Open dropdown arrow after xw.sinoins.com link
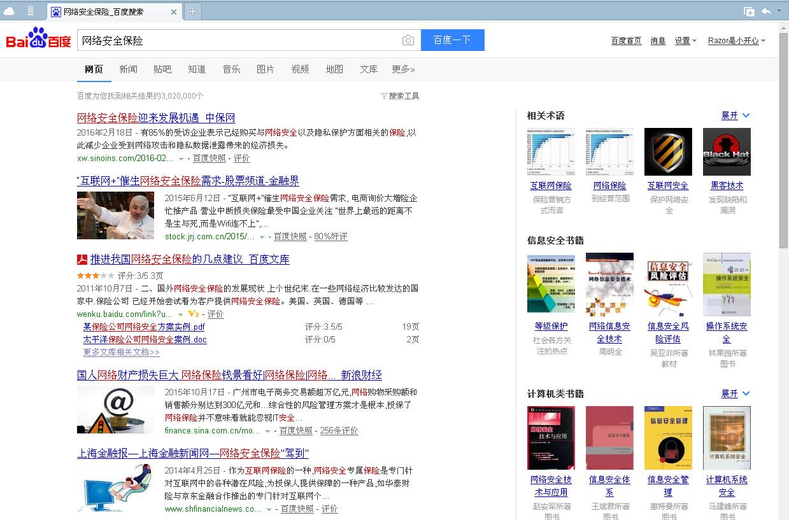 click(x=181, y=158)
